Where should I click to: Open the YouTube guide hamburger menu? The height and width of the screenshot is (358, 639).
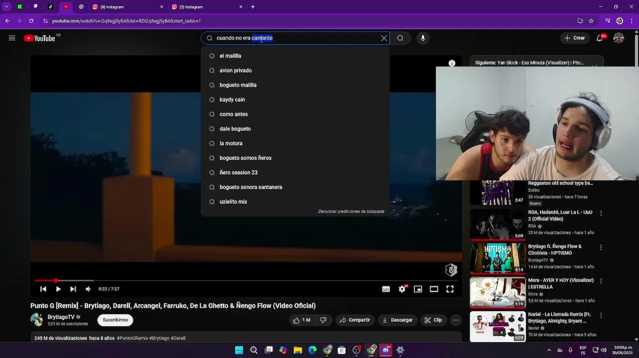[x=12, y=38]
